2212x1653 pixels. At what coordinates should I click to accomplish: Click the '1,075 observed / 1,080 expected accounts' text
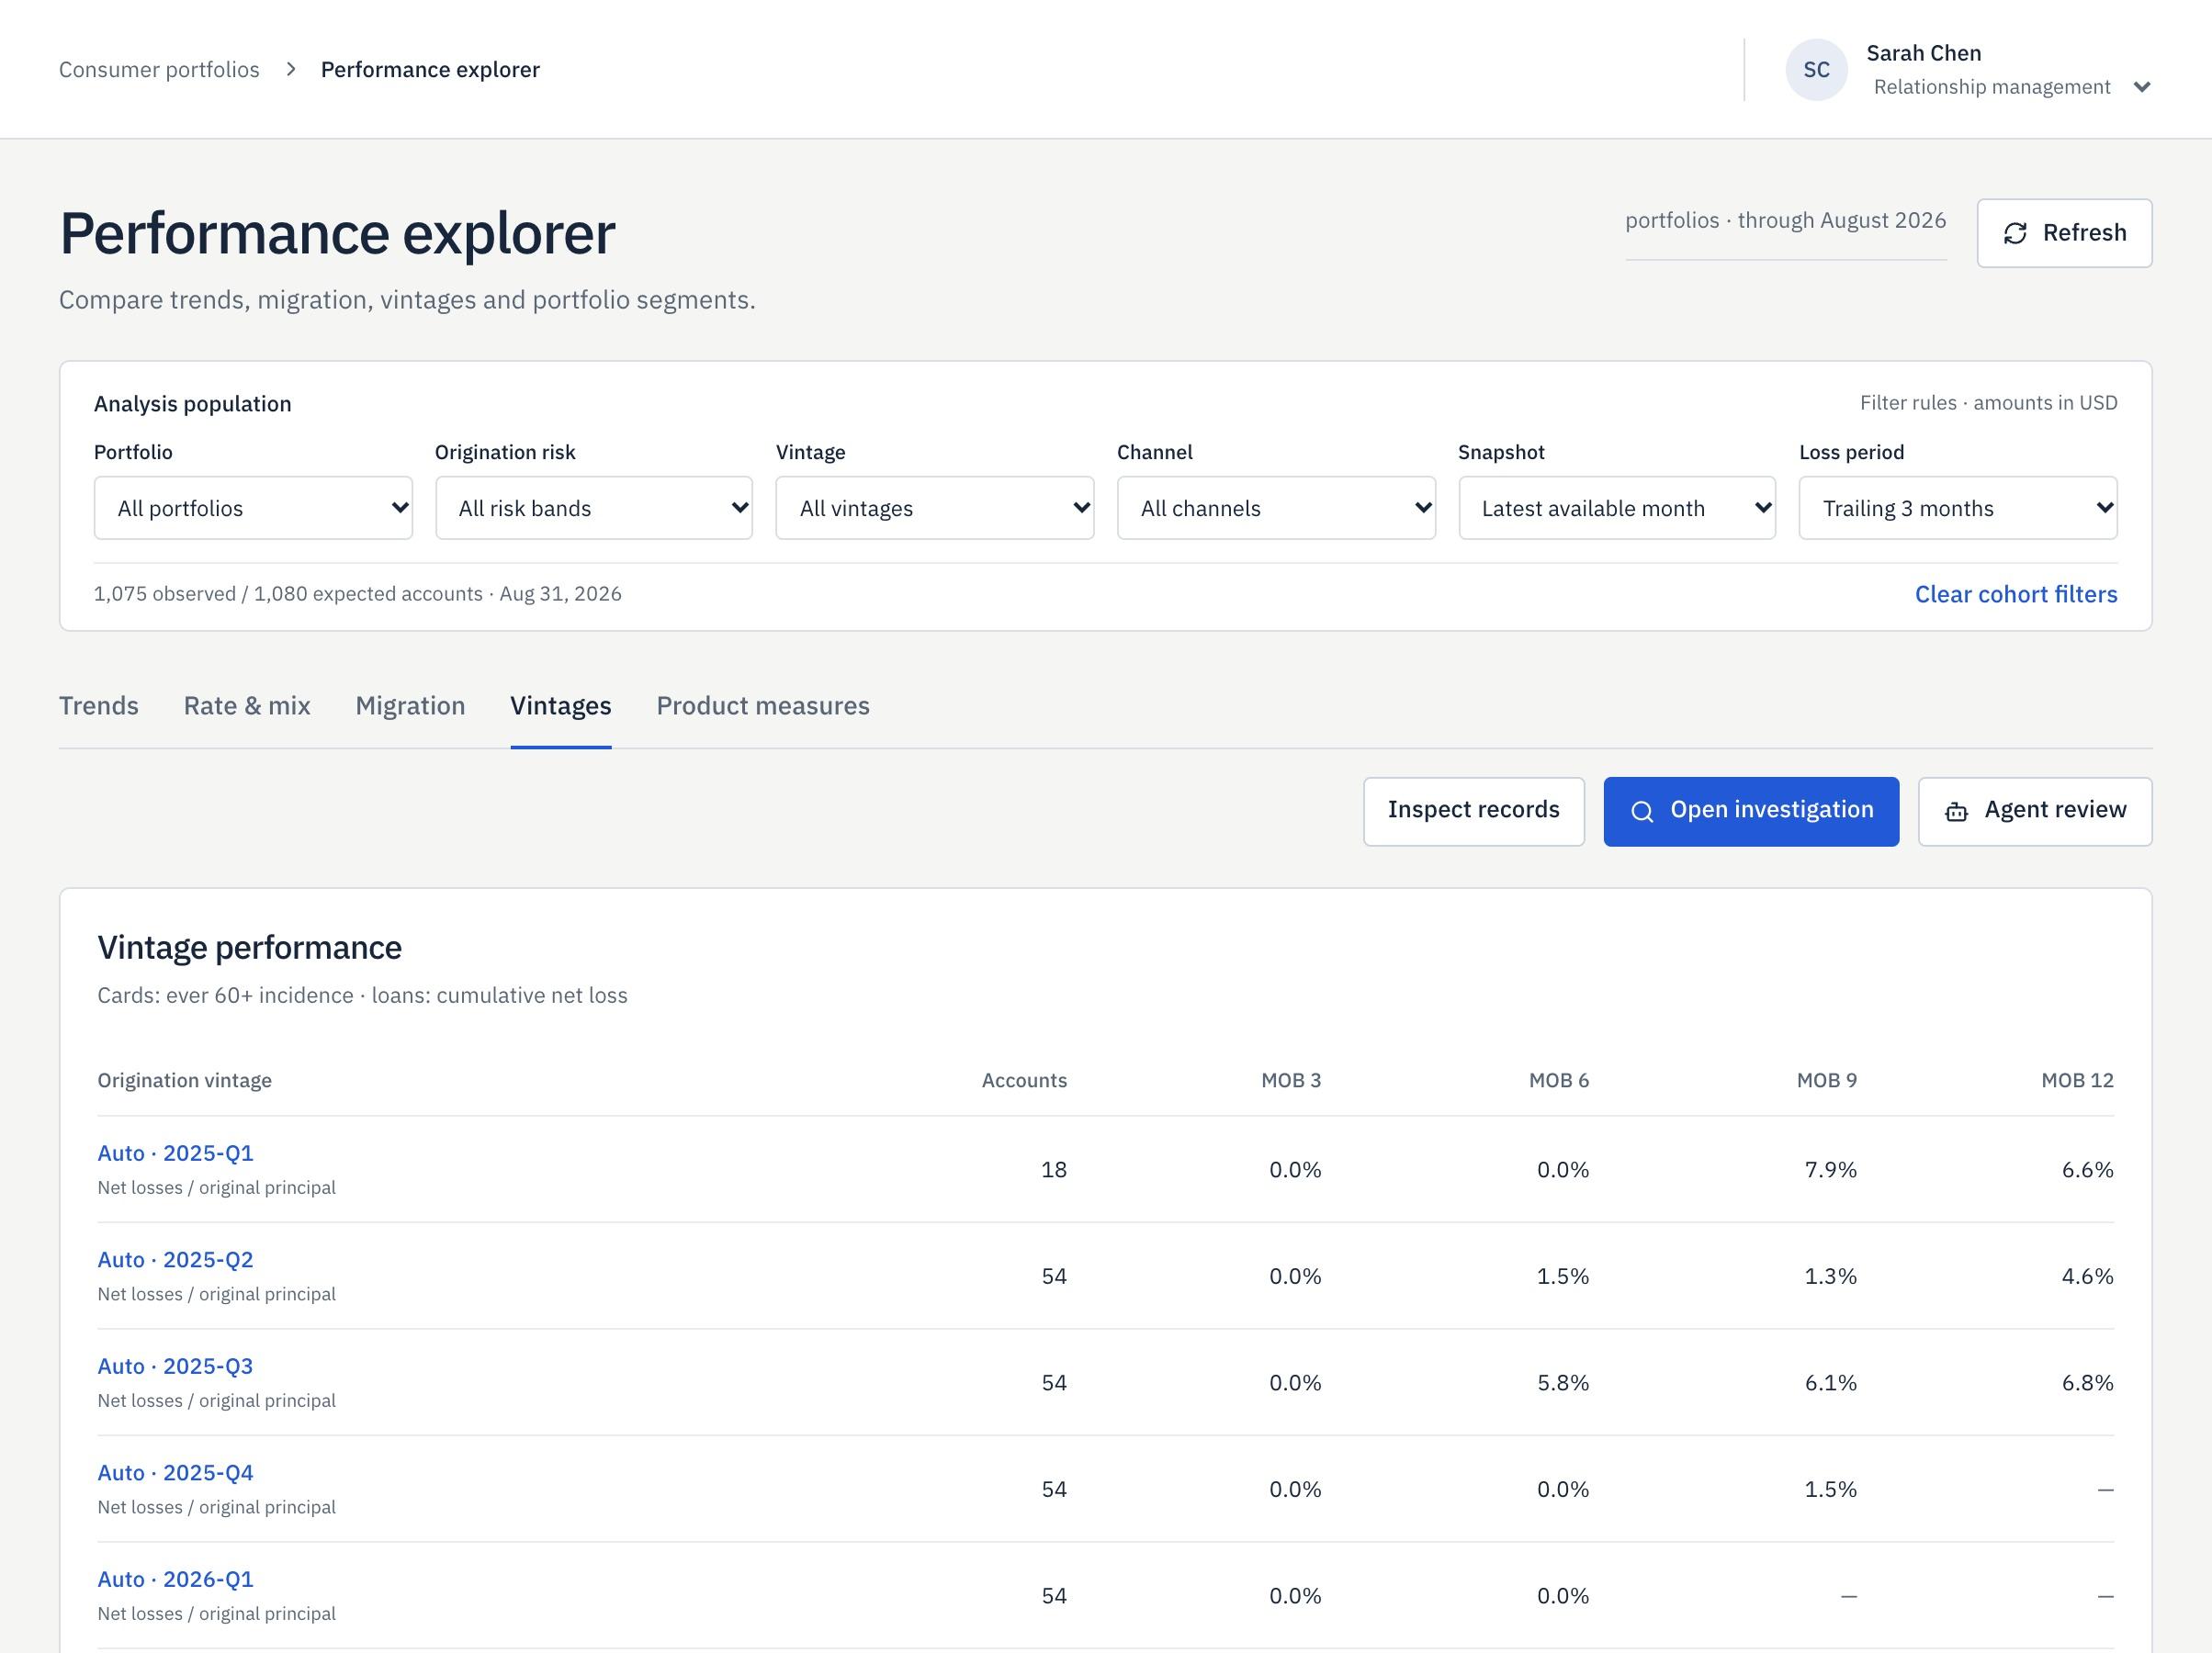click(288, 594)
